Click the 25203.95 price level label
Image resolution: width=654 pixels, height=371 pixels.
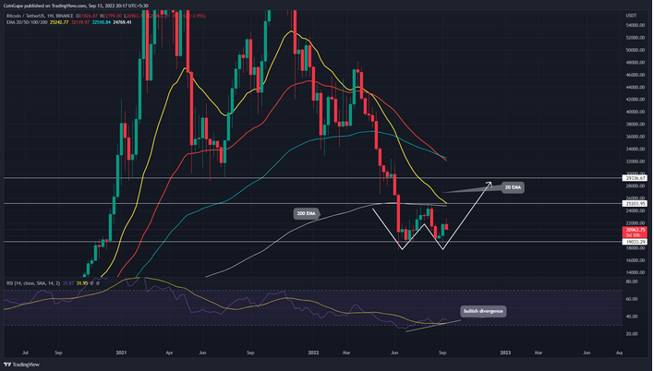pos(633,203)
